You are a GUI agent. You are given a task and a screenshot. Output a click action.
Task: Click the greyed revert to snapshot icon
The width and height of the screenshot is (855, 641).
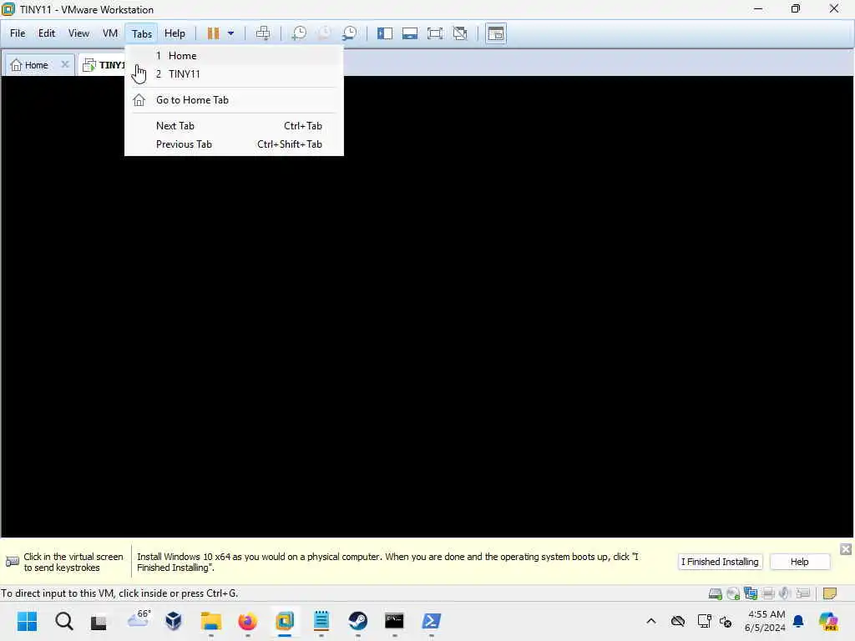point(325,33)
